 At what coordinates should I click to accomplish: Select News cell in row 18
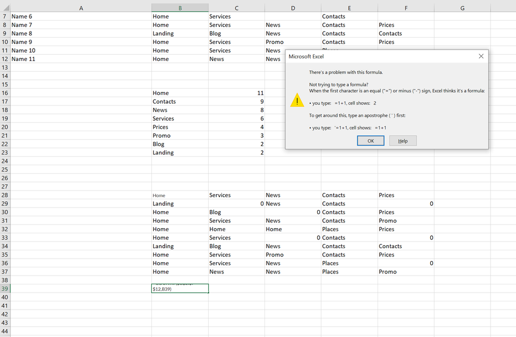point(180,110)
